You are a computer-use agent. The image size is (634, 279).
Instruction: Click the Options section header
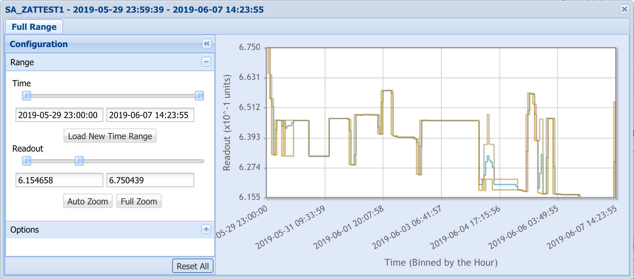pos(110,230)
